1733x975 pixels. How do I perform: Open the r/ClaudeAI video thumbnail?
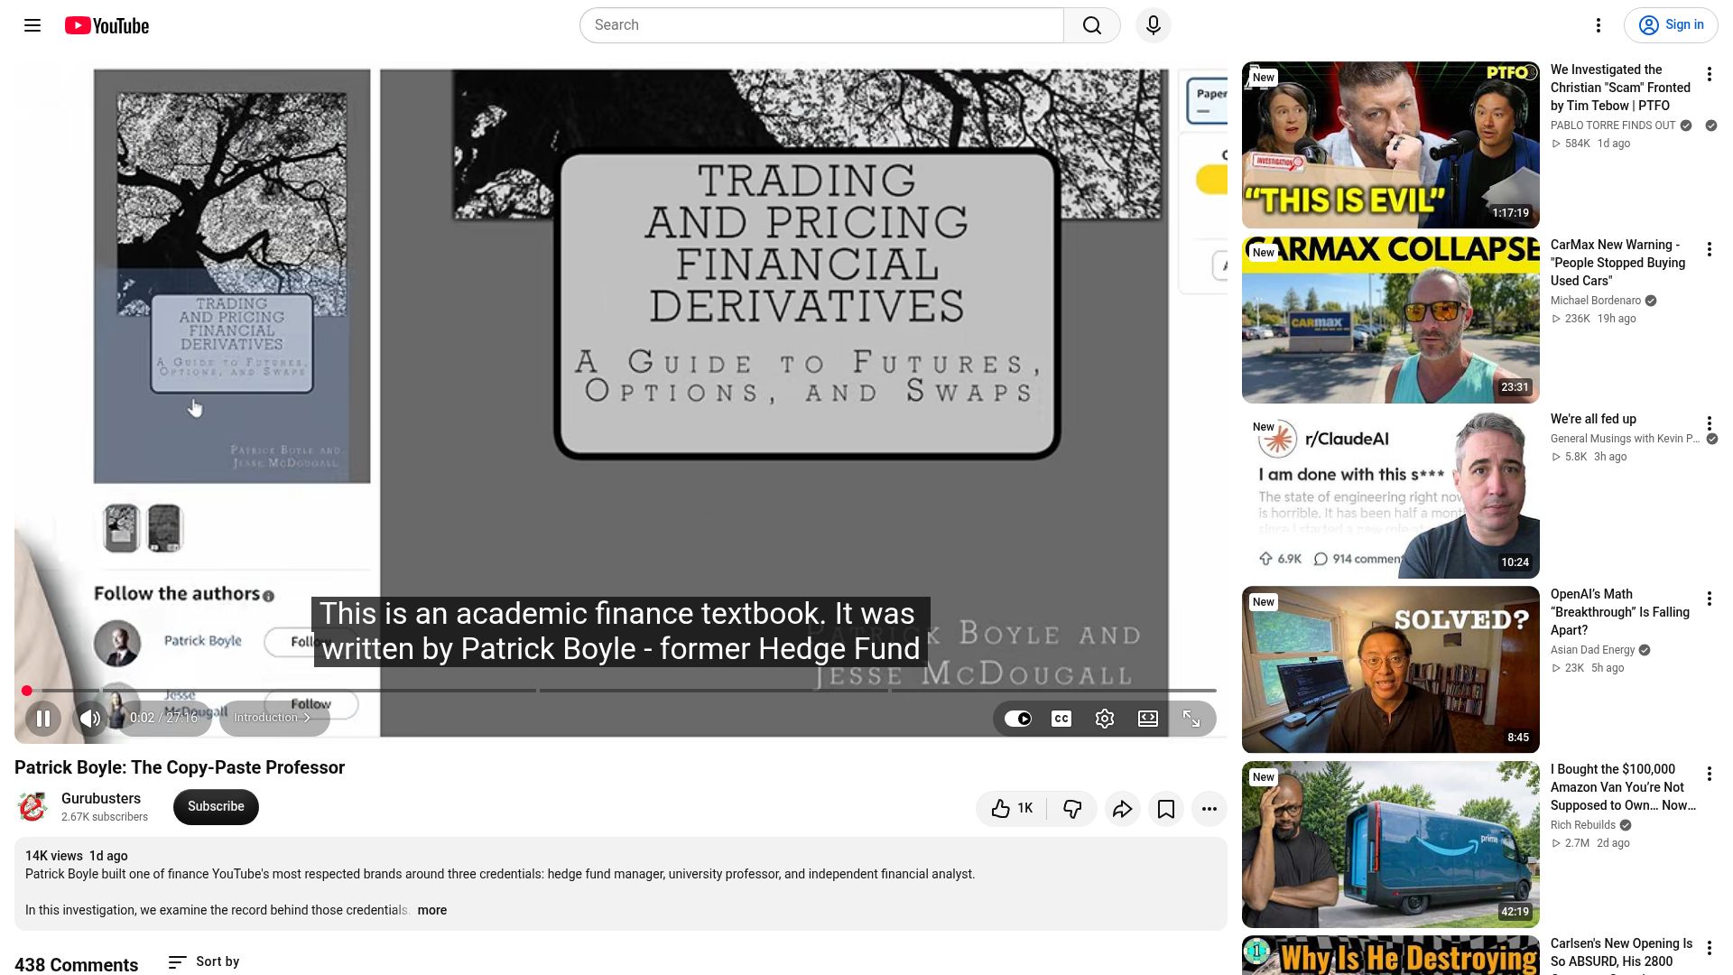pos(1390,495)
